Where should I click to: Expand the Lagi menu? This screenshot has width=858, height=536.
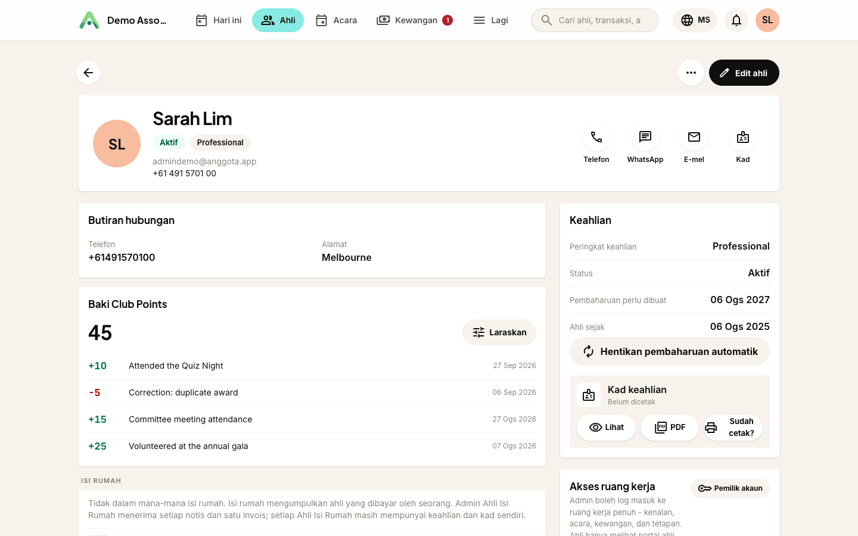click(x=490, y=20)
